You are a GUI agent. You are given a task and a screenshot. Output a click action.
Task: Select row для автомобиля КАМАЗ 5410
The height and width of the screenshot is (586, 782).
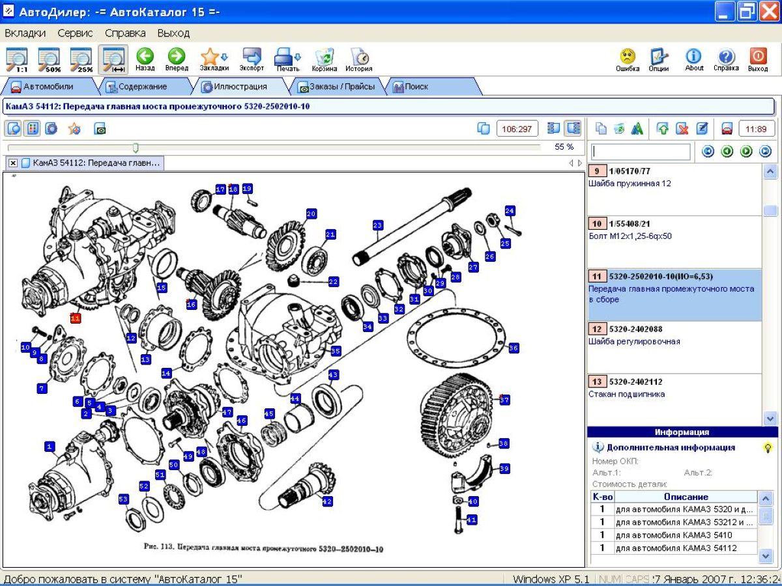[x=674, y=535]
